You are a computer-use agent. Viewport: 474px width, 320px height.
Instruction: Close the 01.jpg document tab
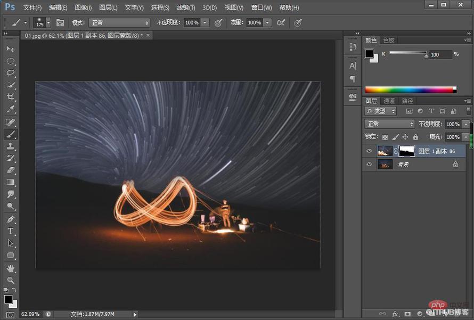pos(148,35)
